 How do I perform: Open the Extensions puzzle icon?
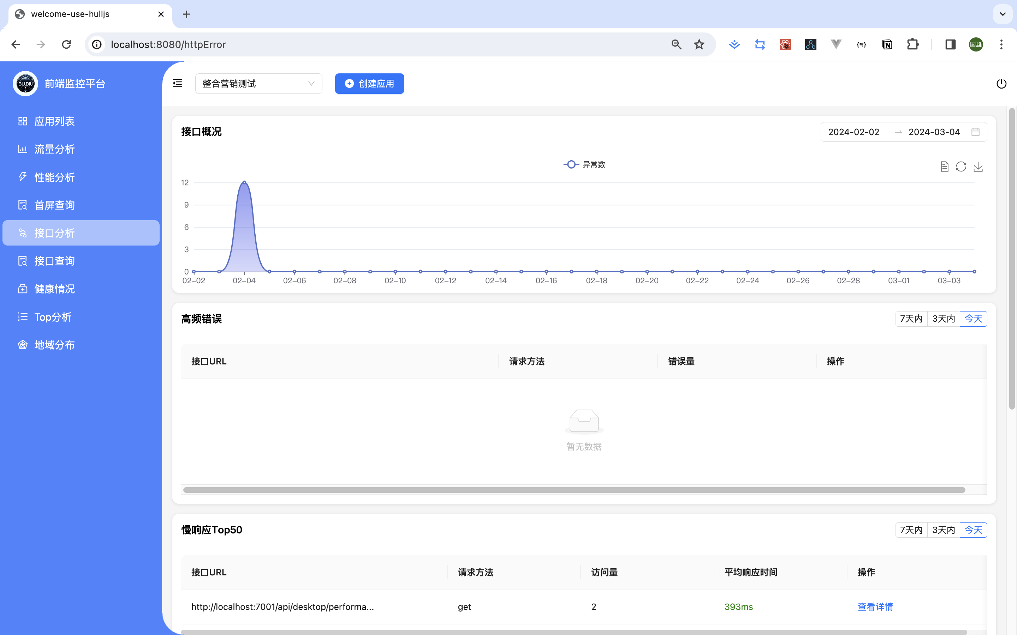(912, 44)
